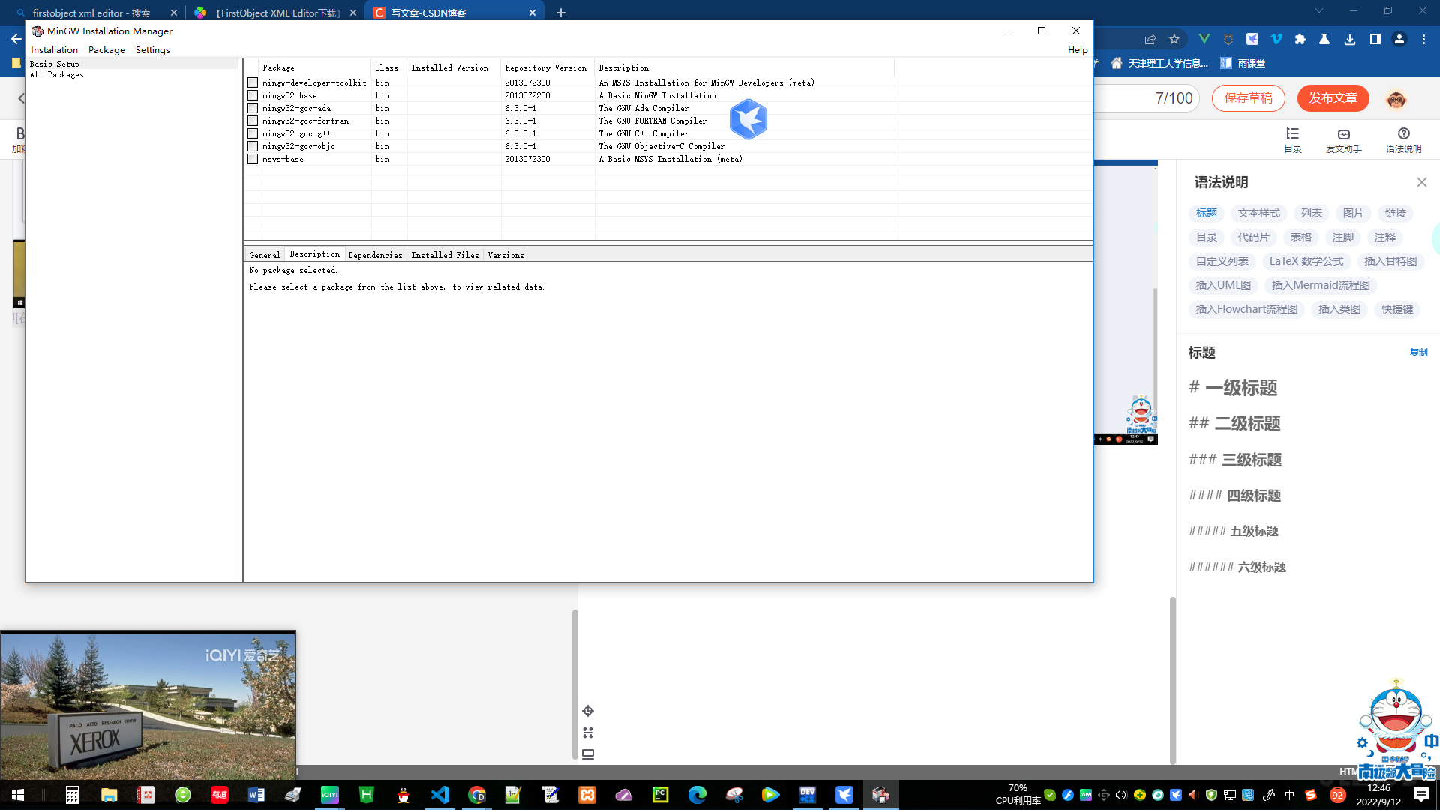Open the 发文助手 posting assistant icon
This screenshot has height=810, width=1440.
(x=1343, y=140)
